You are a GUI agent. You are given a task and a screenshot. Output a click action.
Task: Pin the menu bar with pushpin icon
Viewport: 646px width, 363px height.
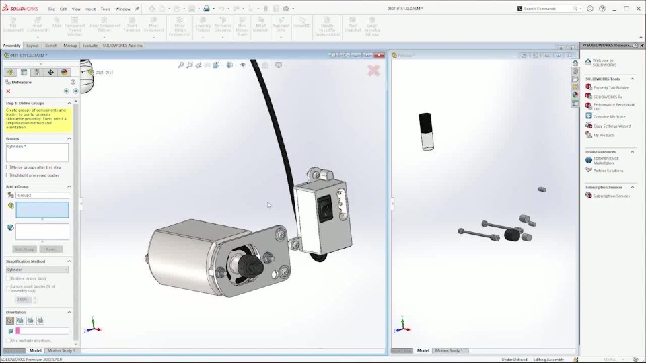pyautogui.click(x=137, y=9)
